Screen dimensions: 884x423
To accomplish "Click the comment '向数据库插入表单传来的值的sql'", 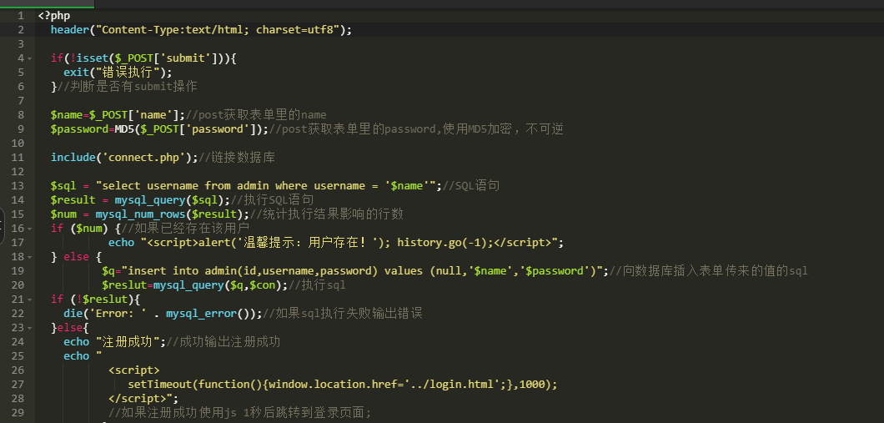I will click(x=709, y=271).
